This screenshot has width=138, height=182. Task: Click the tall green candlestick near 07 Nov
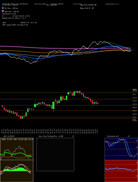(54, 105)
